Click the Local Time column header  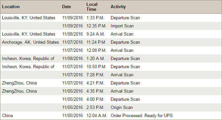pos(92,7)
